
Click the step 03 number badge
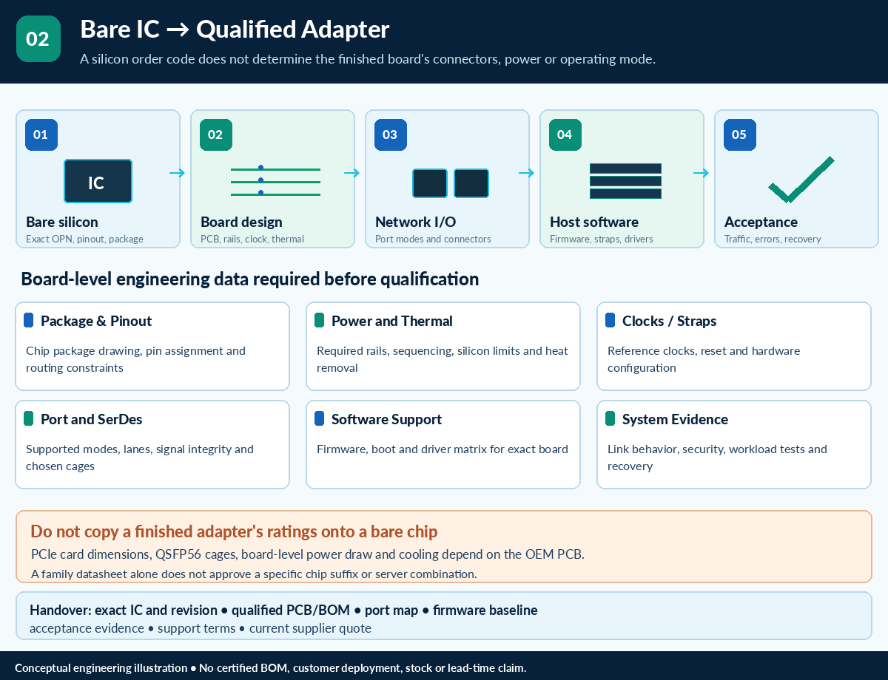point(391,135)
